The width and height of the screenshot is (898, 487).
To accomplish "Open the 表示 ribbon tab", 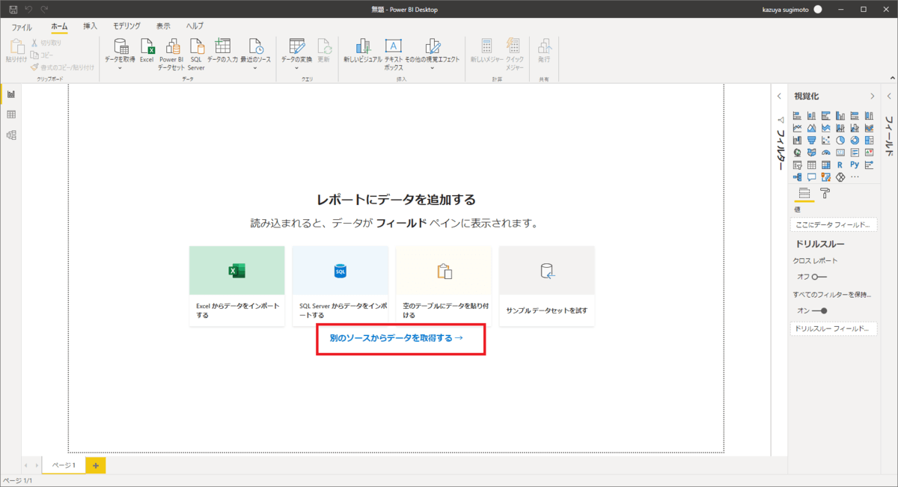I will [x=163, y=26].
